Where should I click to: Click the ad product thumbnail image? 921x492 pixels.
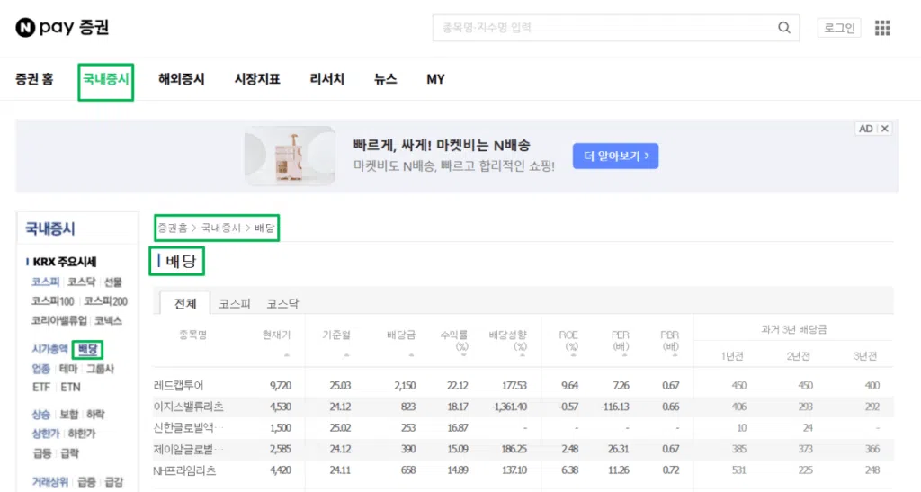[290, 156]
